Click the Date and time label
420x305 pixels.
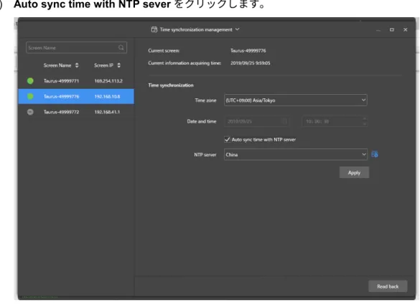(202, 121)
